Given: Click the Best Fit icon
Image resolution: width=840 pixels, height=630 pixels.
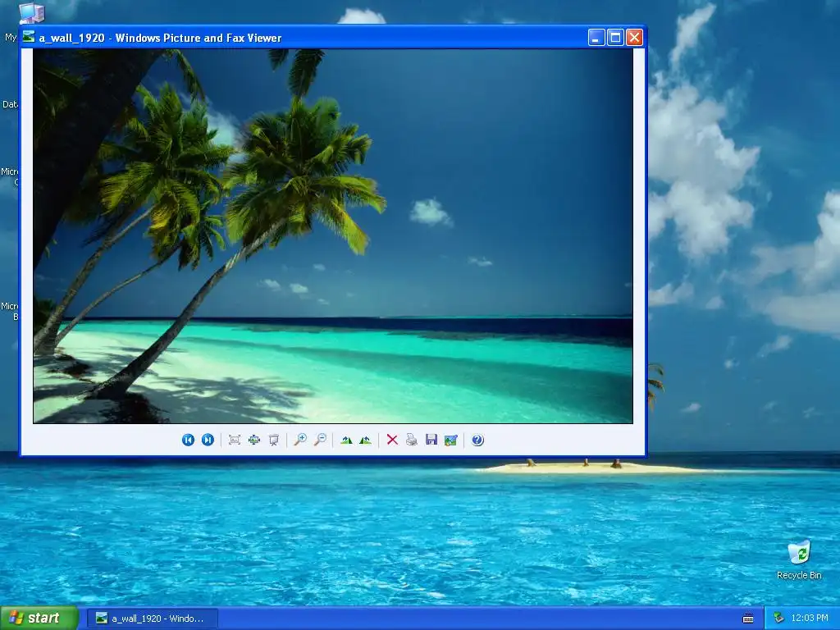Looking at the screenshot, I should (x=234, y=440).
